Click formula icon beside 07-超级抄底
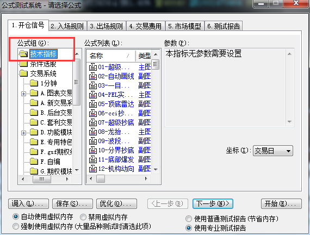This screenshot has height=235, width=310. tap(92, 122)
